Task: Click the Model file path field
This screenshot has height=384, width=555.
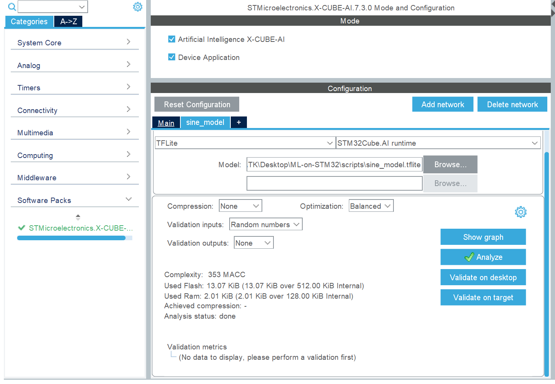Action: coord(334,165)
